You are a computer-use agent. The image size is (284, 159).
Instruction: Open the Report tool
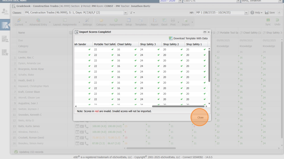(154, 22)
